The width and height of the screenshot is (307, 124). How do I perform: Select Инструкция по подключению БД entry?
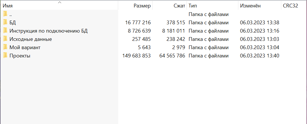[x=48, y=31]
